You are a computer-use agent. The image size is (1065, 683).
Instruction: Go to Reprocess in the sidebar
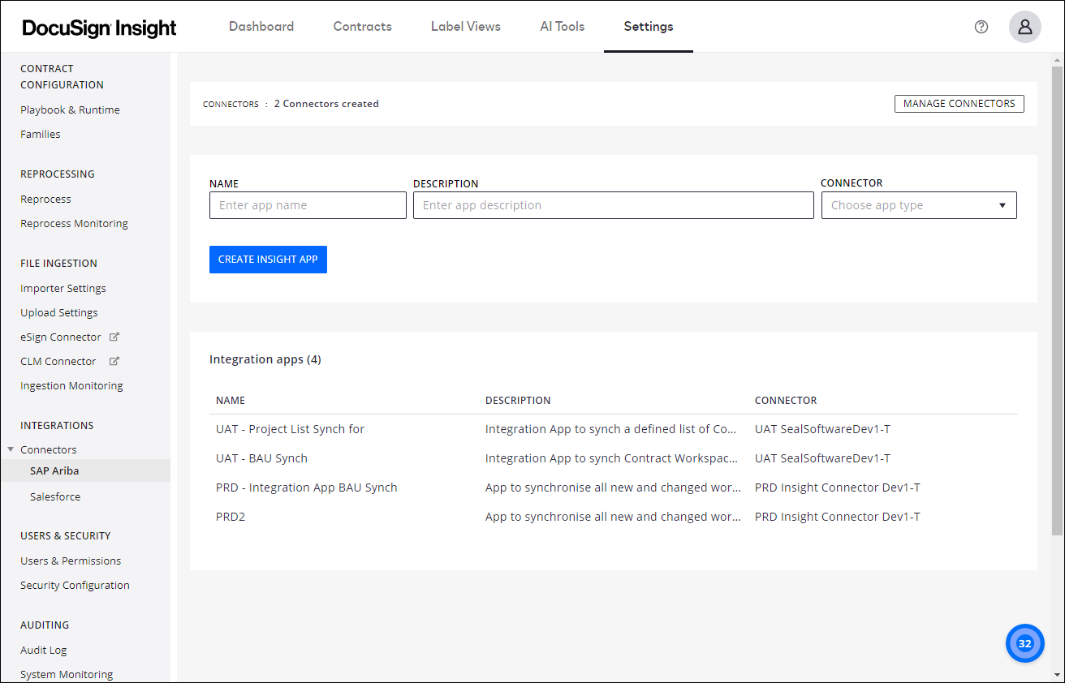[45, 199]
